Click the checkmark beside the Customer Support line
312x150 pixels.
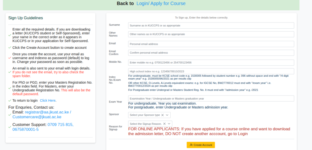point(10,127)
